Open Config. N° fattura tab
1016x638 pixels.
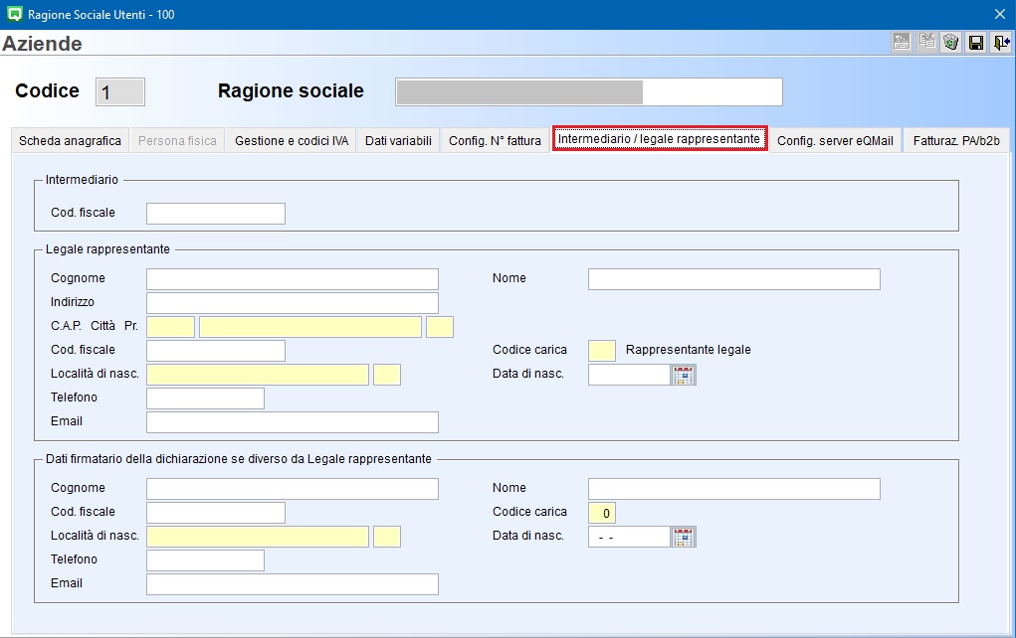[x=495, y=140]
